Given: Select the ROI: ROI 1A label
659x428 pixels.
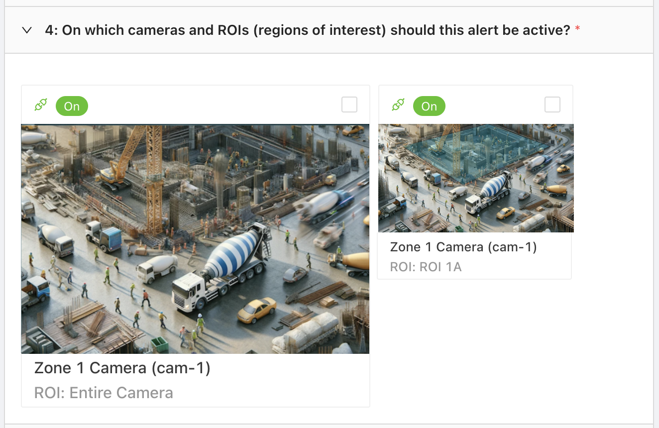Looking at the screenshot, I should (x=425, y=267).
